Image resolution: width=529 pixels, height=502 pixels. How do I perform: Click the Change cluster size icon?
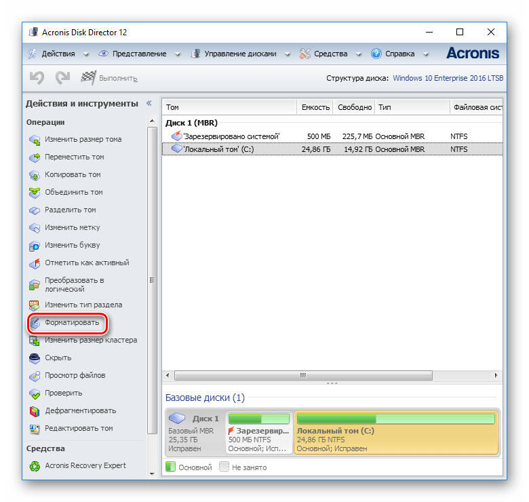pos(35,341)
